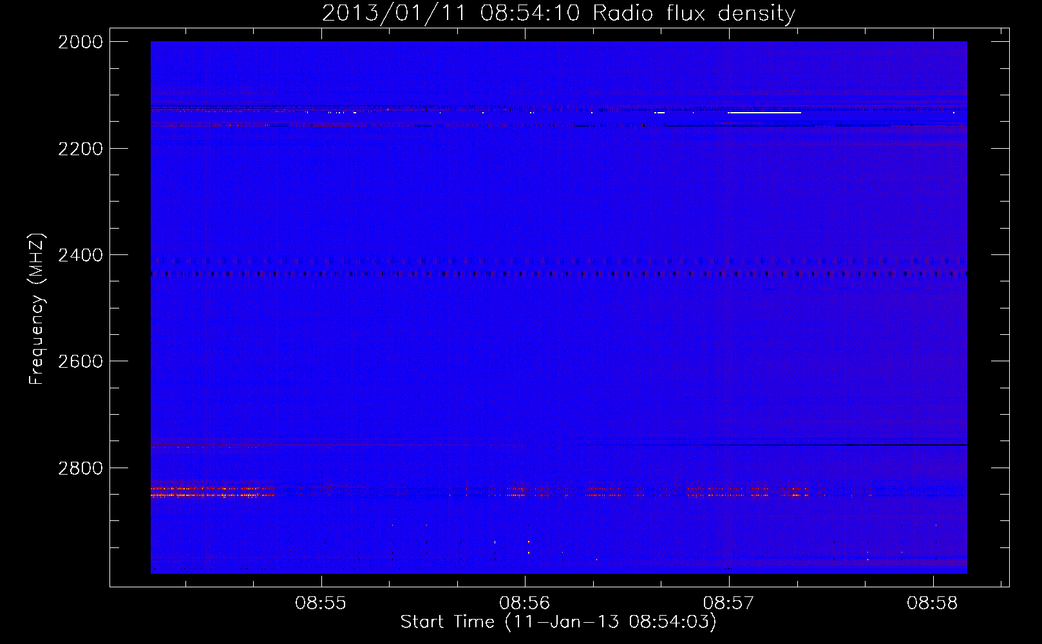
Task: Click the 2800 frequency axis label
Action: (x=81, y=468)
